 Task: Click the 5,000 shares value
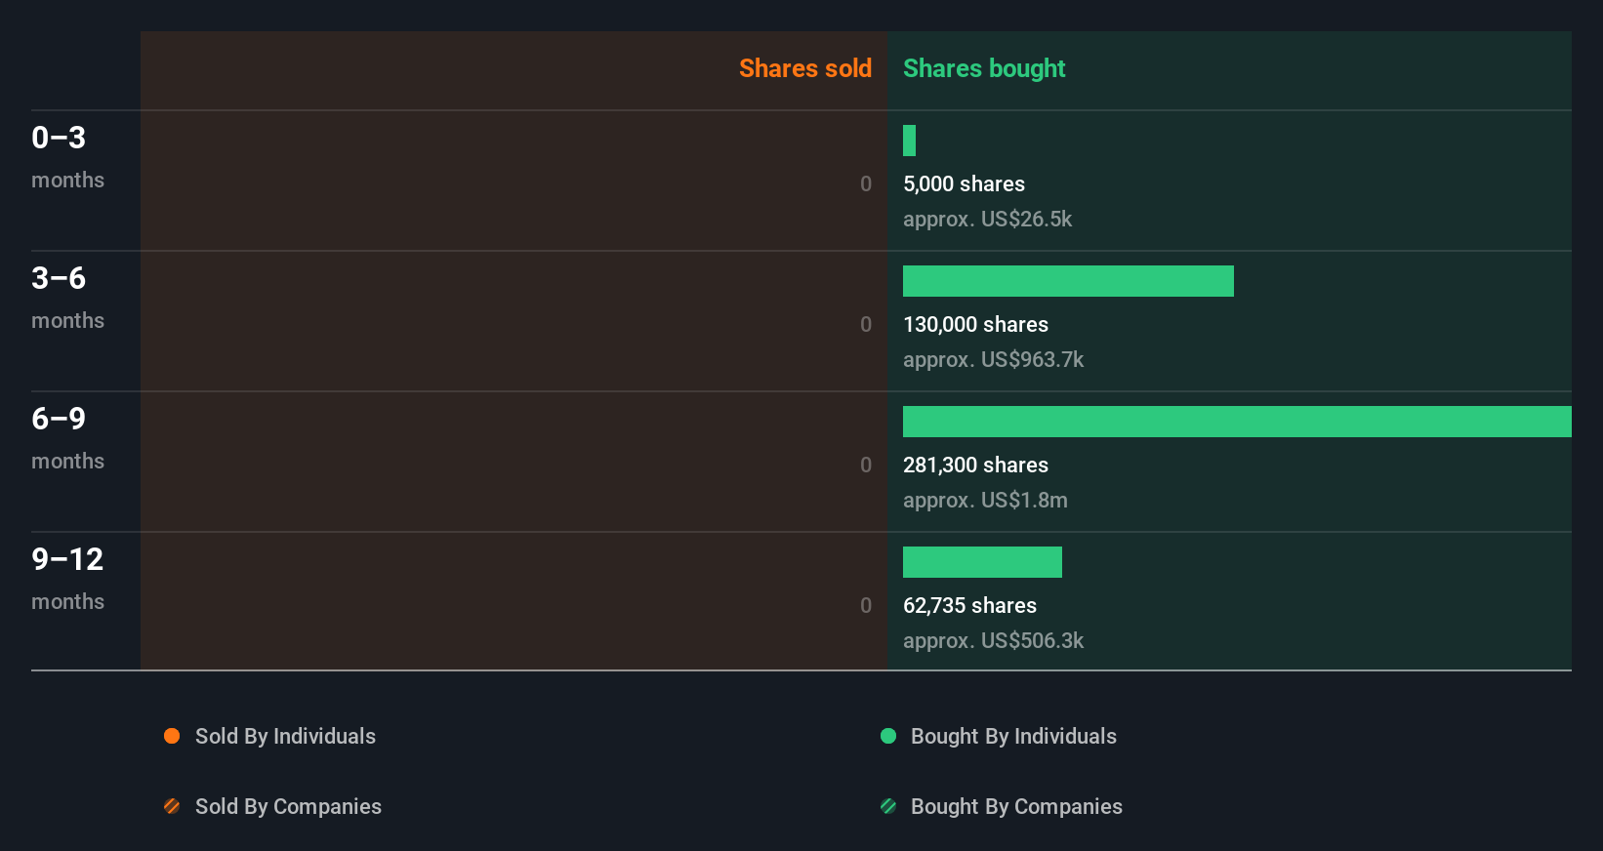[x=964, y=183]
